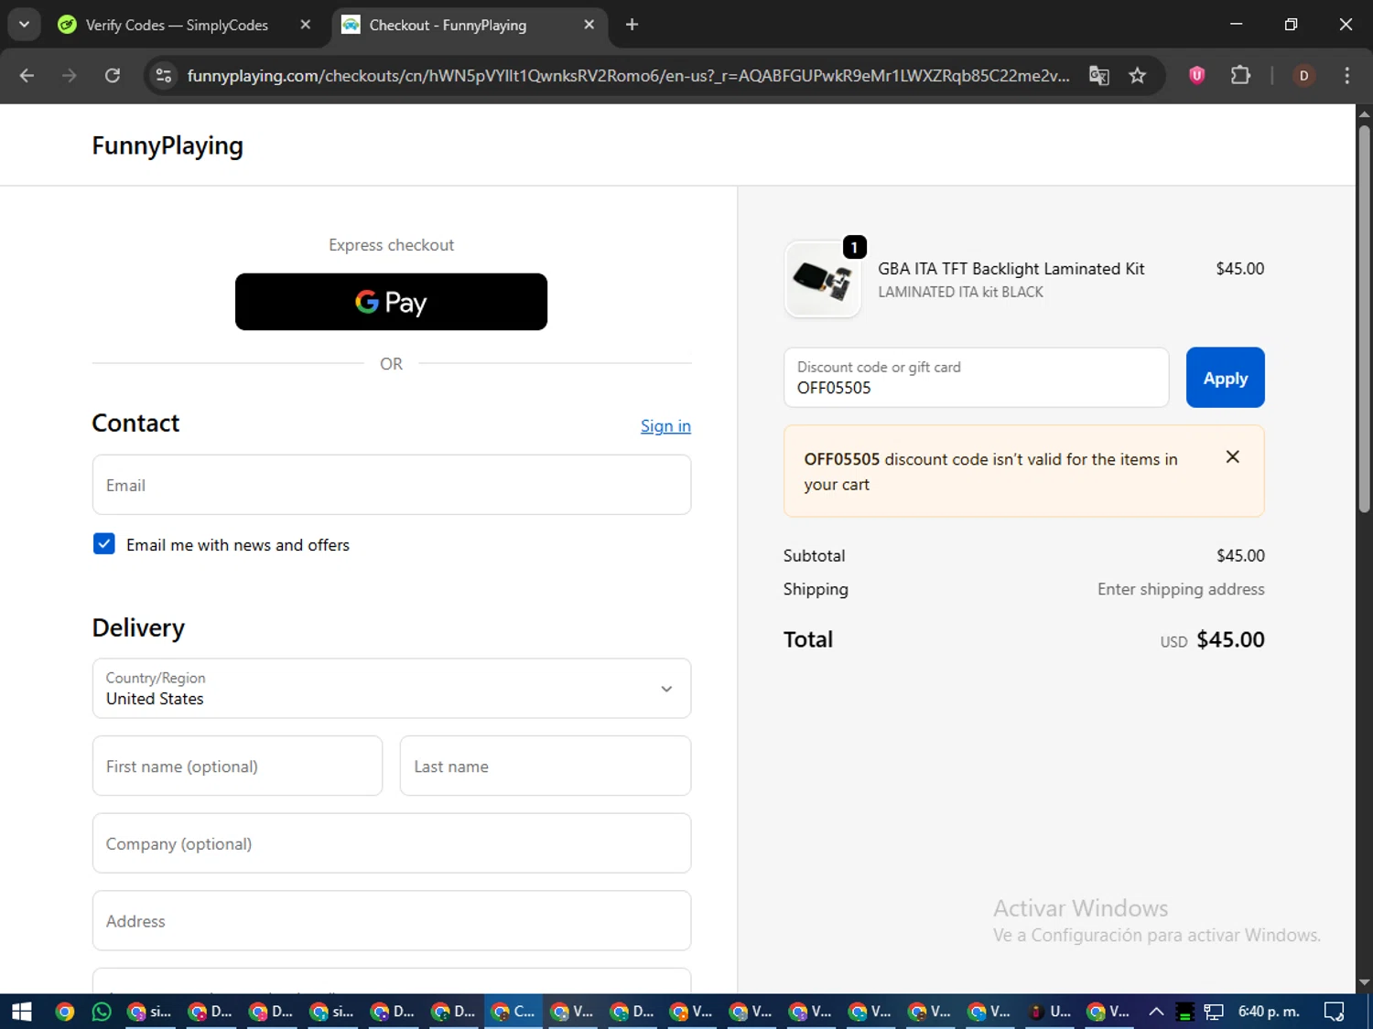The width and height of the screenshot is (1373, 1029).
Task: Bookmark this page with the star icon
Action: (x=1138, y=75)
